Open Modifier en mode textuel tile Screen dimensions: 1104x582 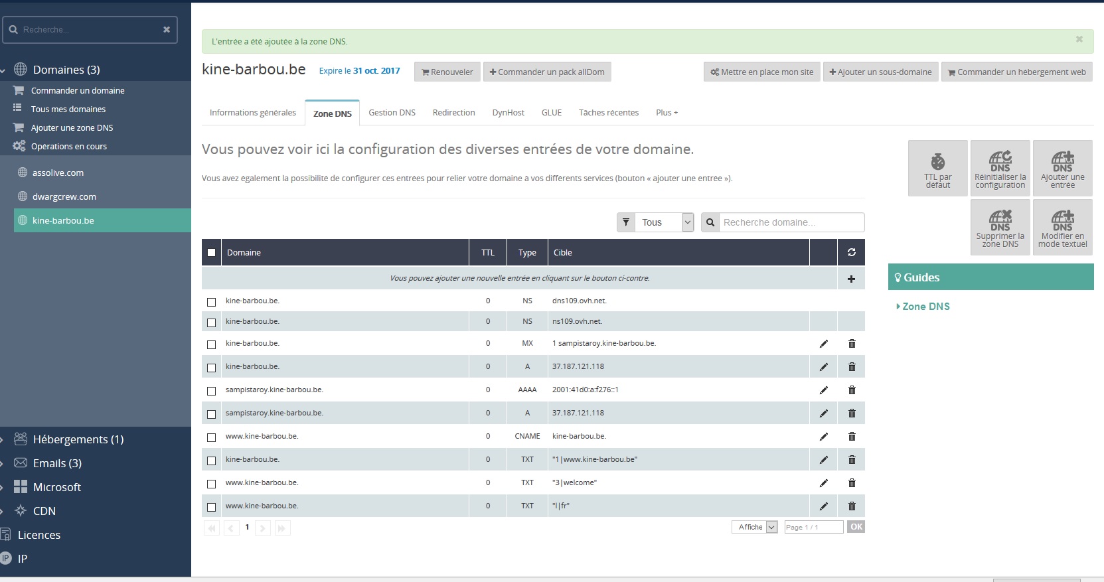(x=1062, y=228)
